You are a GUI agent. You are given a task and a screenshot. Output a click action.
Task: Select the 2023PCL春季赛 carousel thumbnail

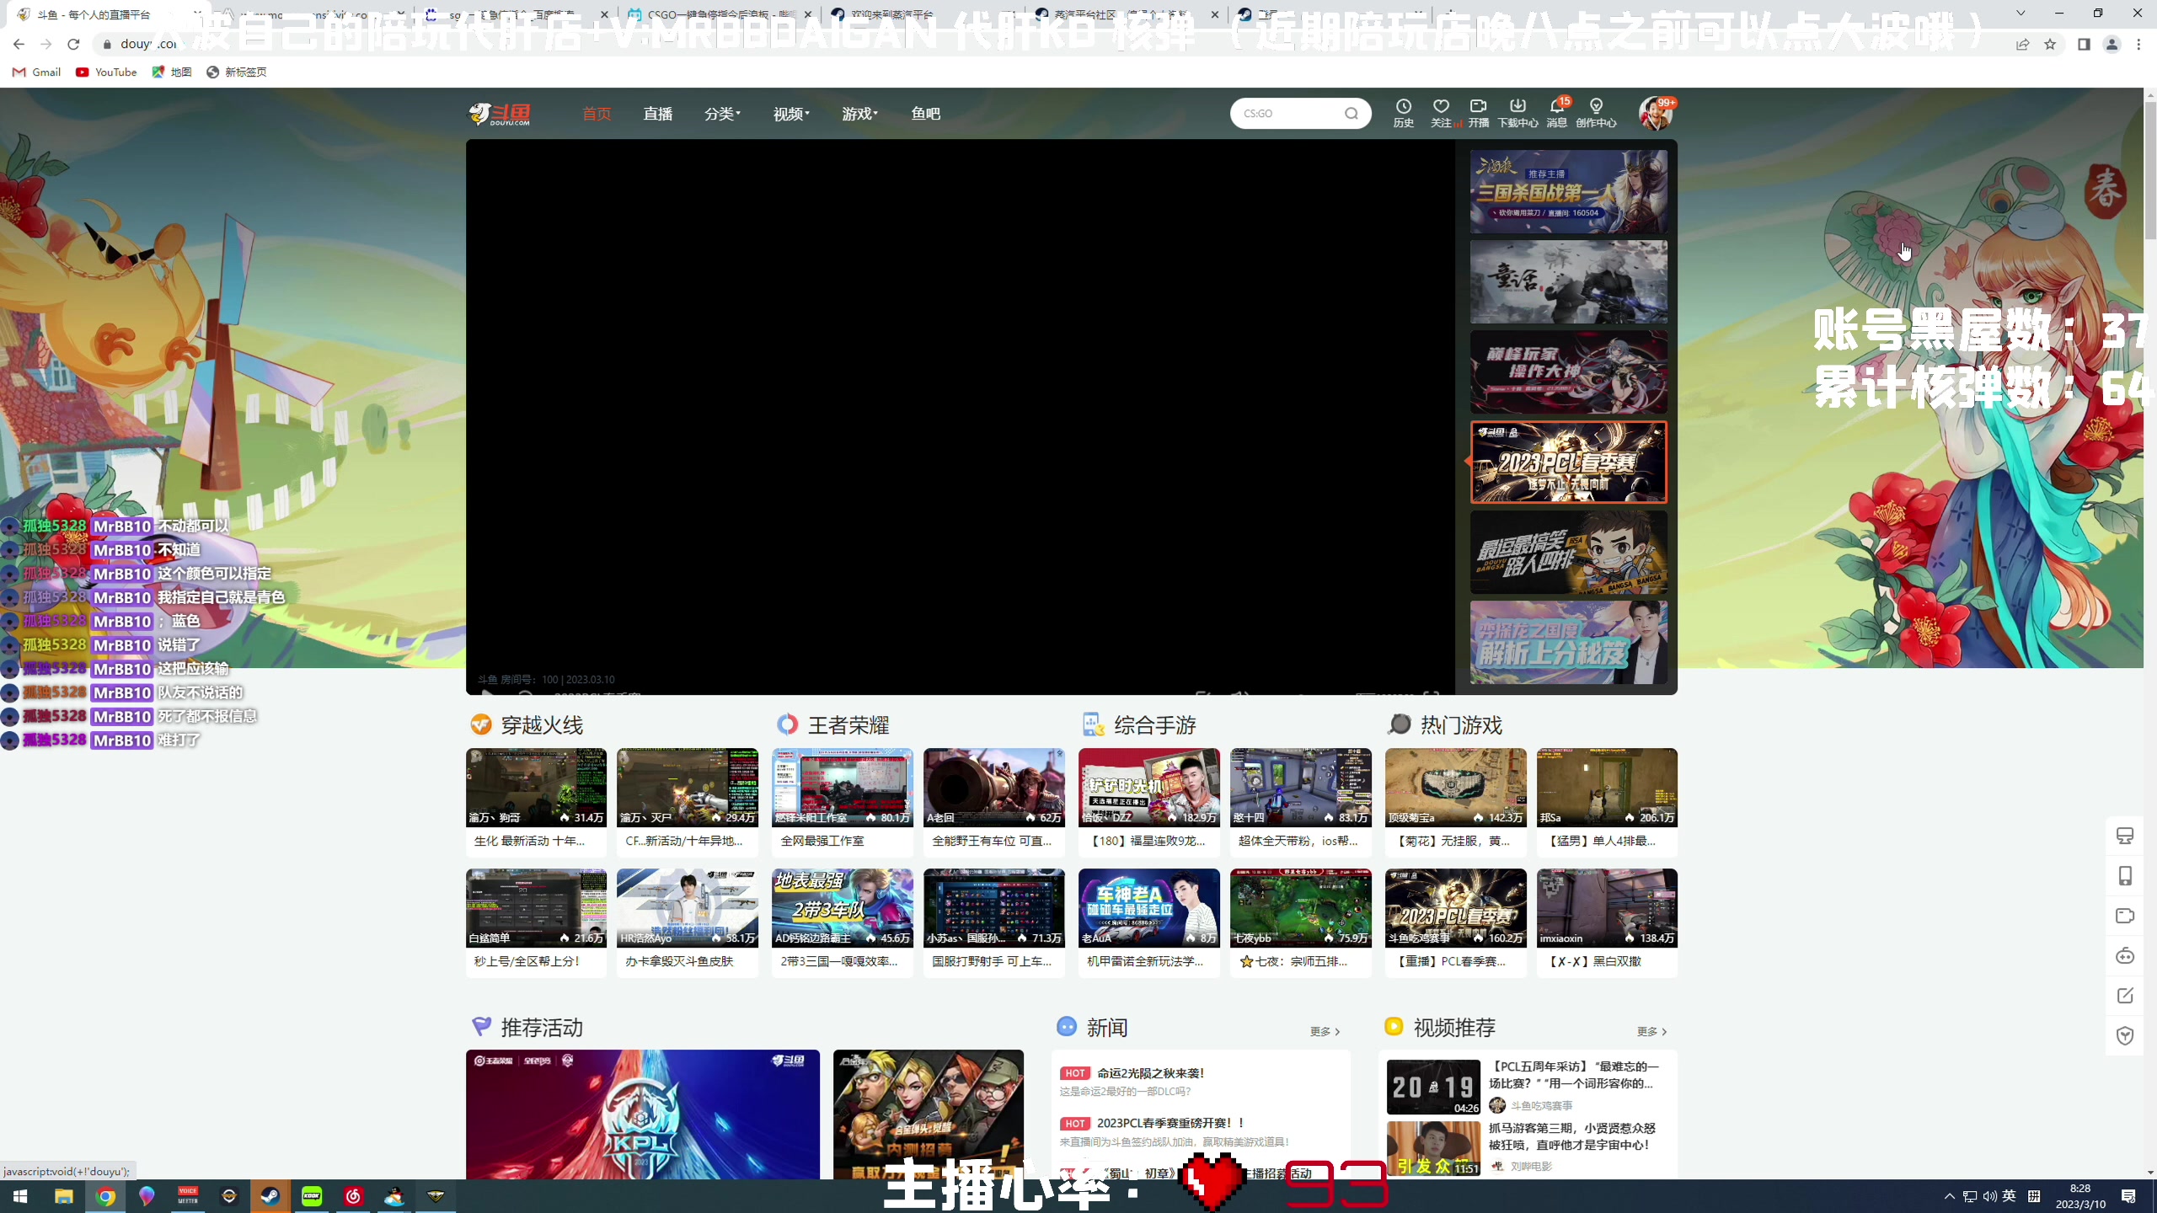[1569, 462]
